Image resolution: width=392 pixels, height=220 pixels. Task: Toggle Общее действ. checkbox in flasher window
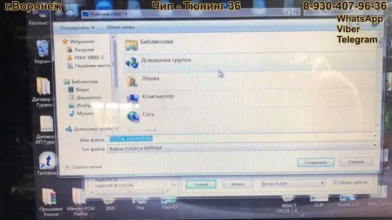click(x=335, y=183)
